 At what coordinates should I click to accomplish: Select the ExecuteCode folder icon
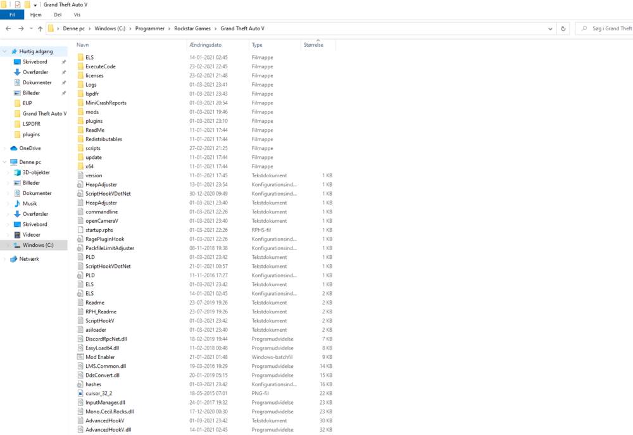[80, 66]
